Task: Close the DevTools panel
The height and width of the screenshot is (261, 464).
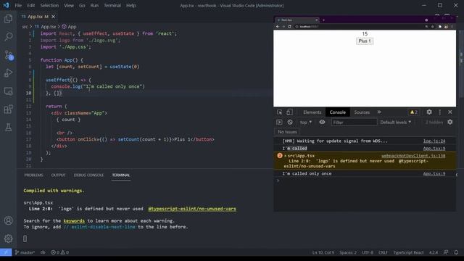Action: [449, 112]
